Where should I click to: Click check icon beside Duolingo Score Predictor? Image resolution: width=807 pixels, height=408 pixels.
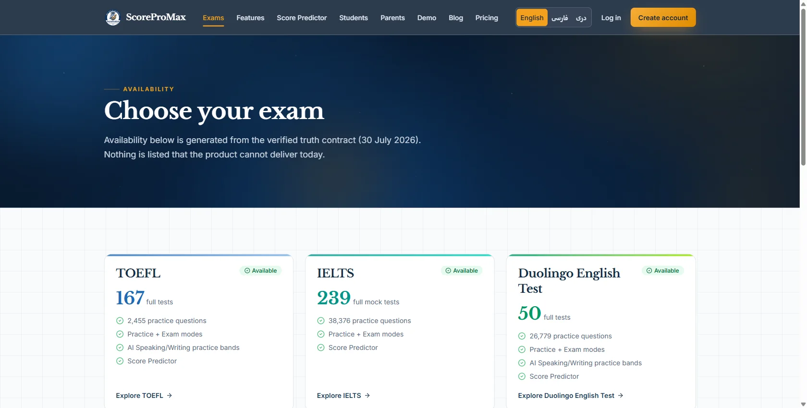pos(522,376)
